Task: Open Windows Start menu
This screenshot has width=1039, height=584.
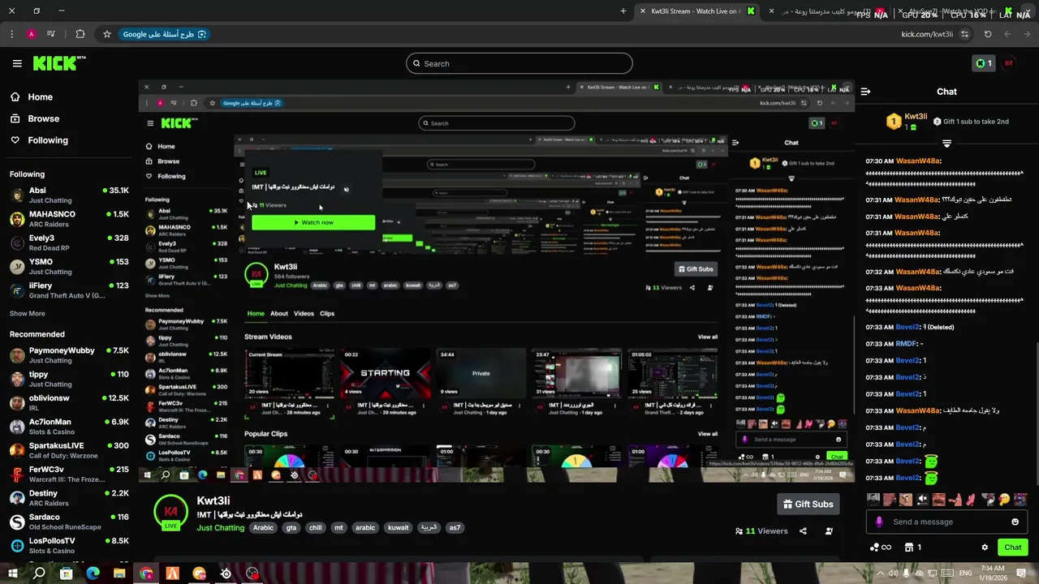Action: pyautogui.click(x=12, y=573)
